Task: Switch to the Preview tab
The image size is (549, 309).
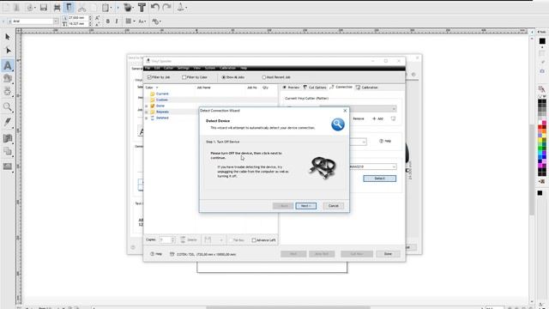Action: tap(291, 88)
